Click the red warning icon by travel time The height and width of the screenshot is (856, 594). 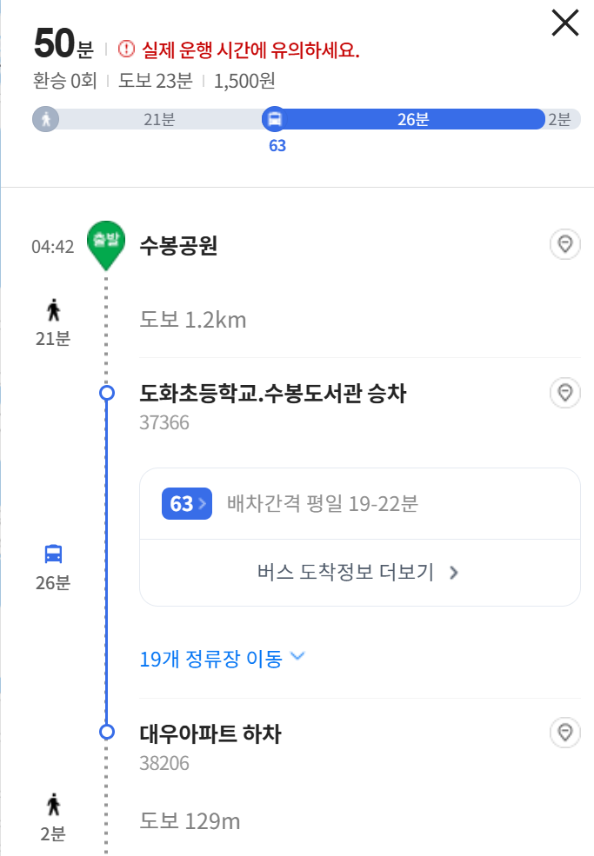point(127,49)
